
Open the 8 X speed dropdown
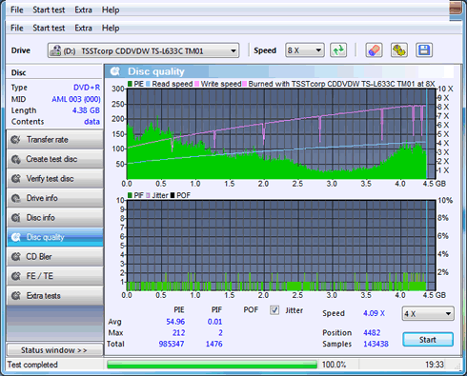click(305, 50)
